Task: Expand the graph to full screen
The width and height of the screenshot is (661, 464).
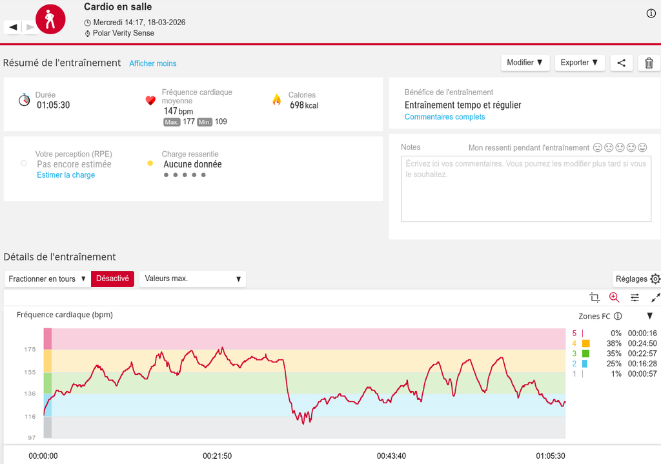Action: 655,297
